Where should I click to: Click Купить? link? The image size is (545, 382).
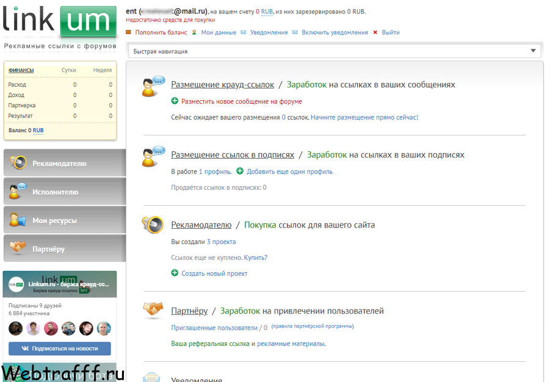tap(256, 258)
